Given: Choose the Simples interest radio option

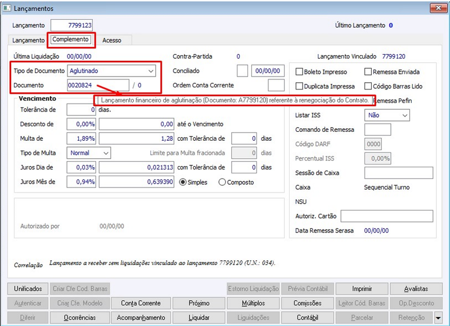Looking at the screenshot, I should 182,182.
